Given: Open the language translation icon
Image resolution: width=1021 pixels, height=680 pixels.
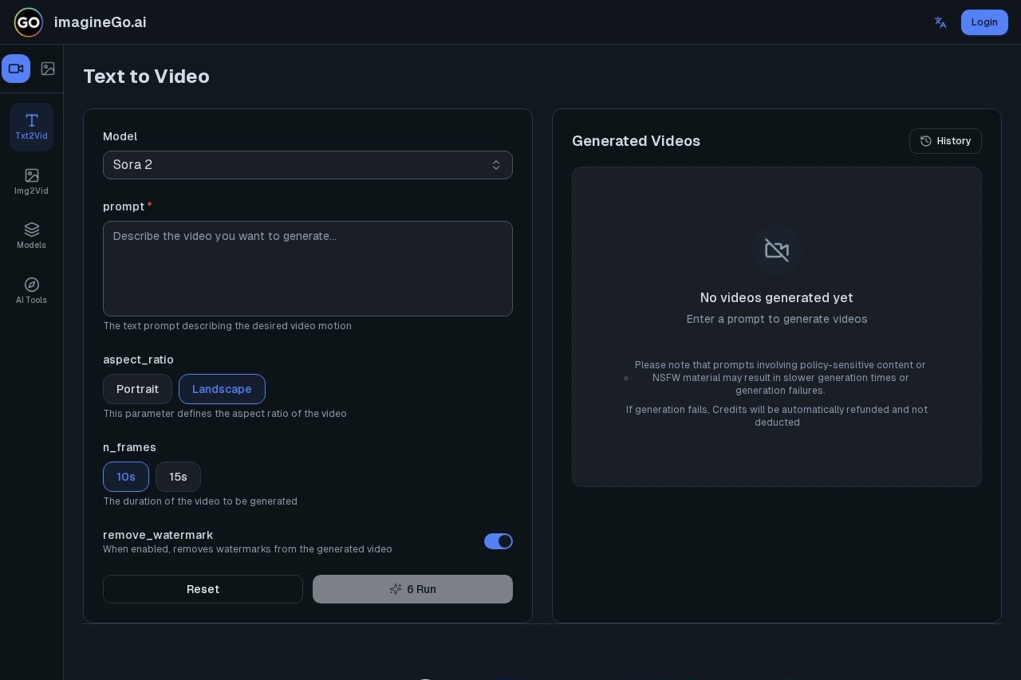Looking at the screenshot, I should [x=940, y=22].
